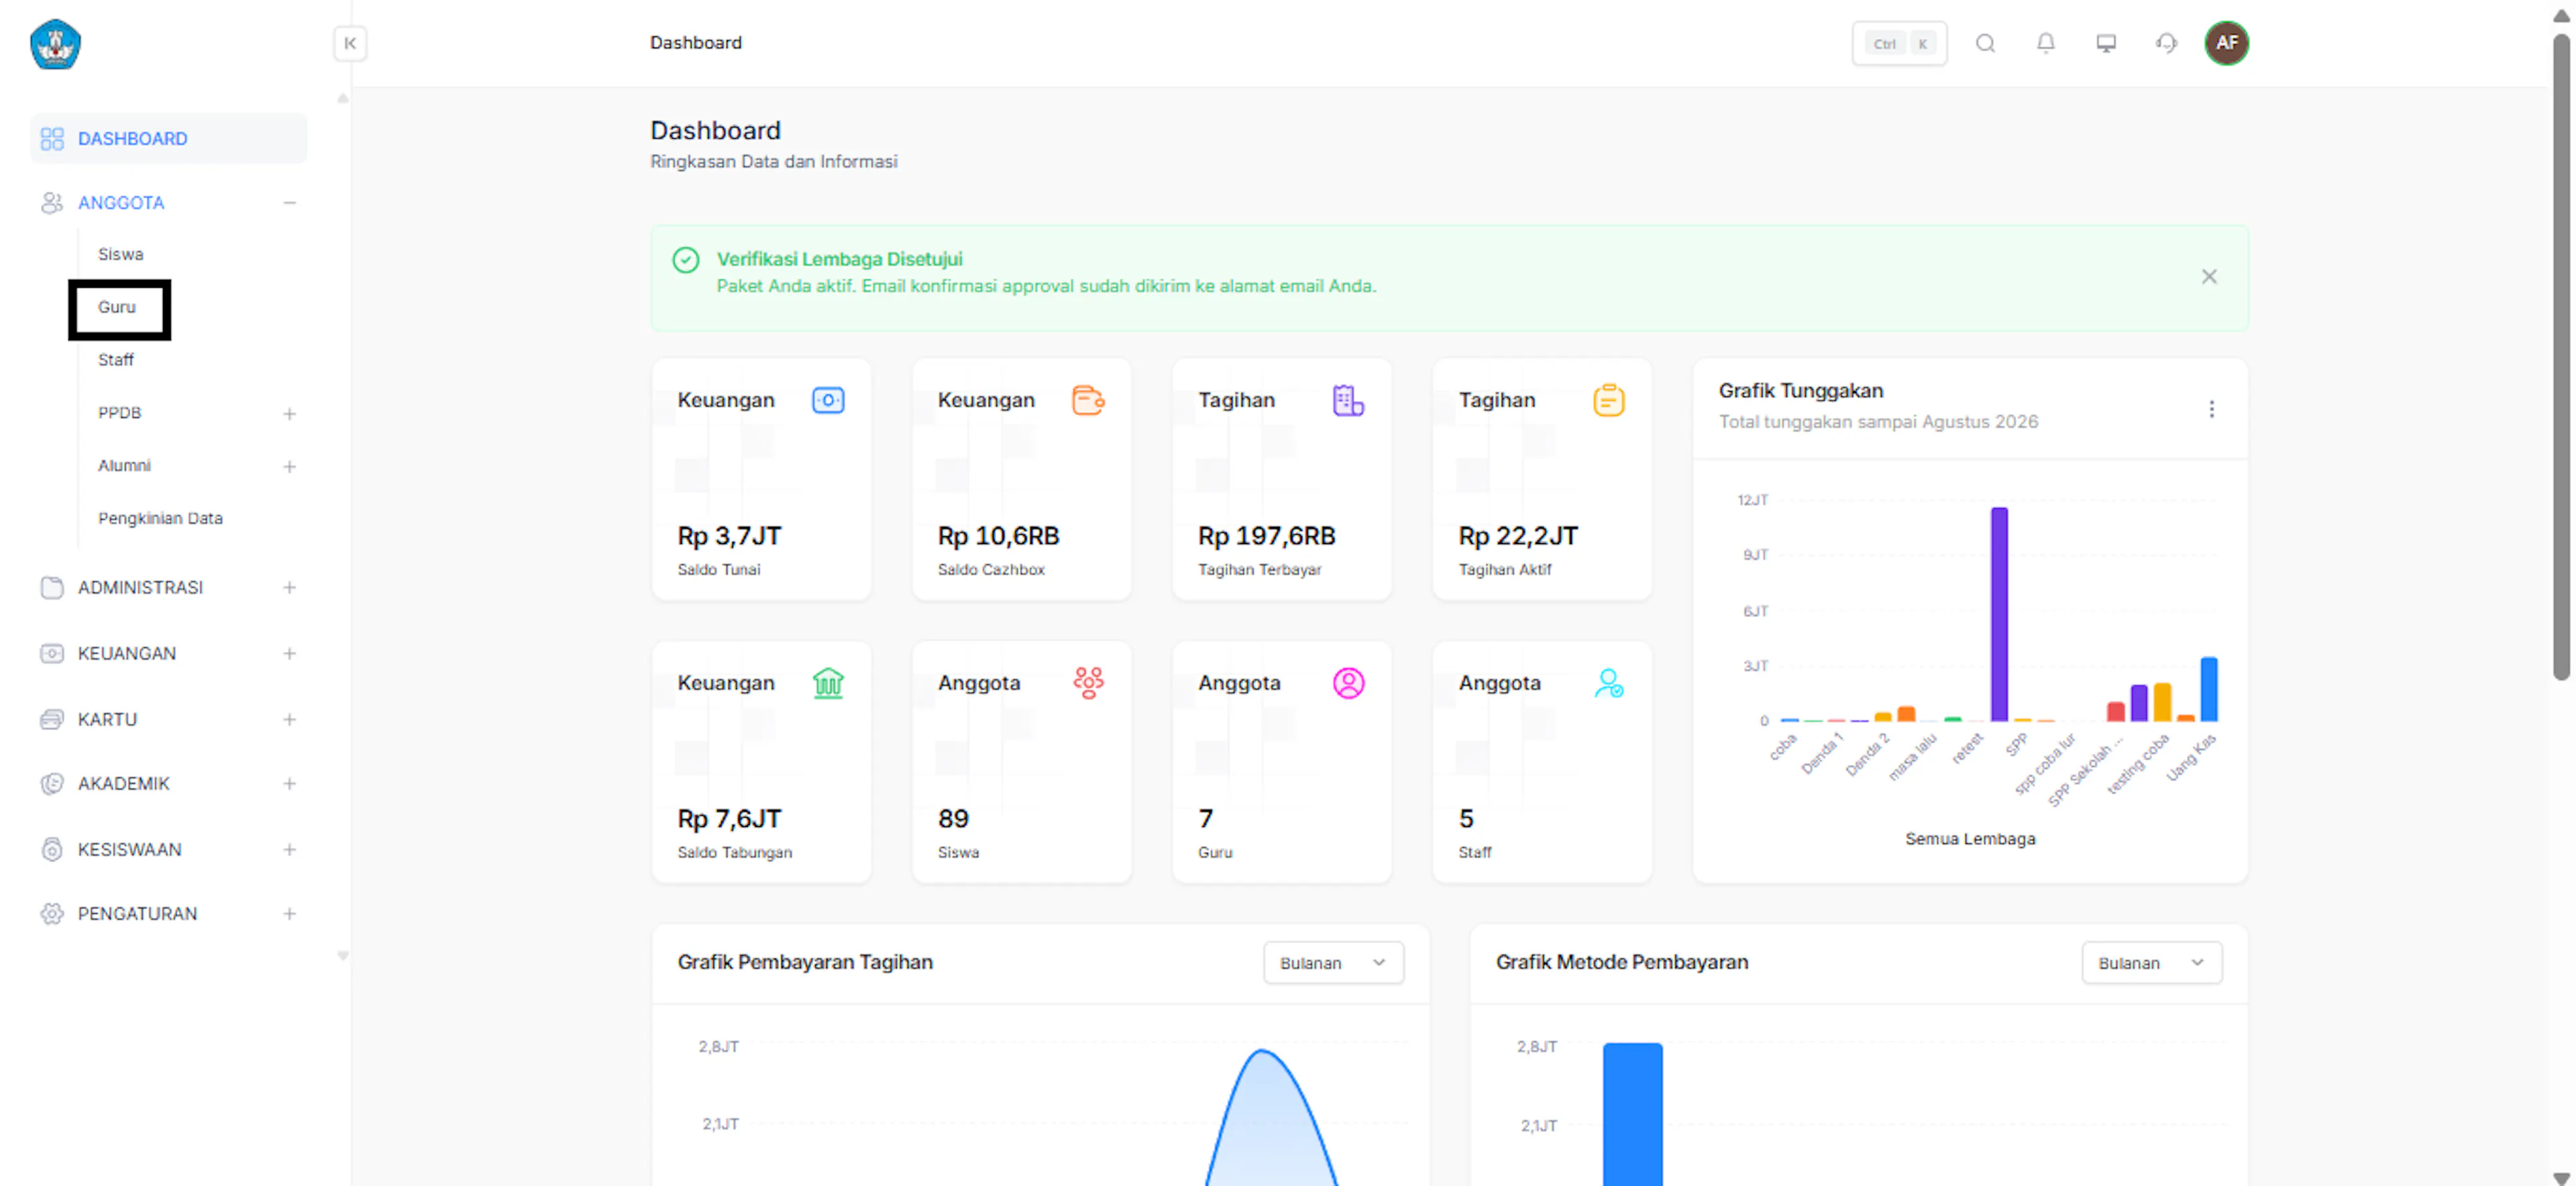Collapse the ANGGOTA menu with minus
Image resolution: width=2576 pixels, height=1186 pixels.
(x=289, y=202)
